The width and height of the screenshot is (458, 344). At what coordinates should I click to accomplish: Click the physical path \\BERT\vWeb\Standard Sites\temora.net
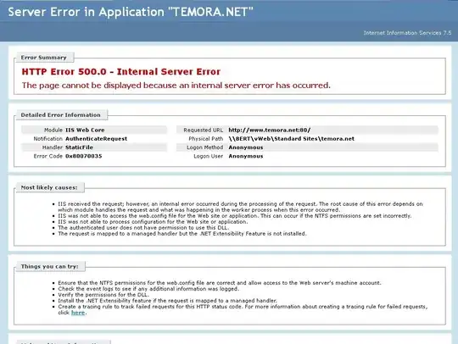point(291,139)
